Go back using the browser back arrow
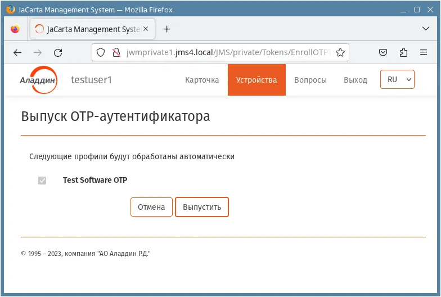441x297 pixels. (17, 53)
